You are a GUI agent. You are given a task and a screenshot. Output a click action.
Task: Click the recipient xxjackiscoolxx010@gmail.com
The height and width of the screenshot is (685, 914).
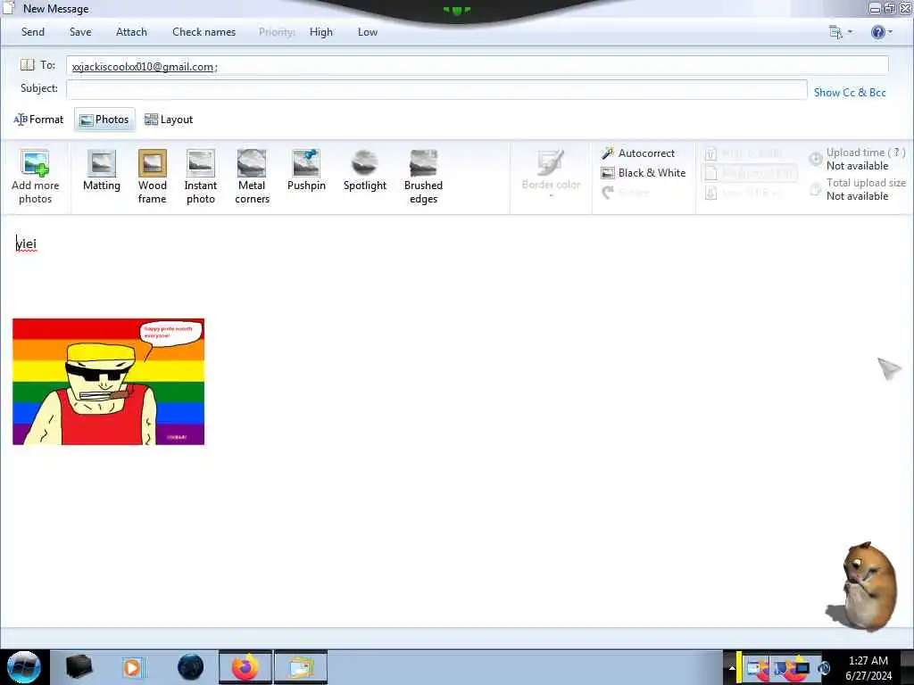pos(143,67)
